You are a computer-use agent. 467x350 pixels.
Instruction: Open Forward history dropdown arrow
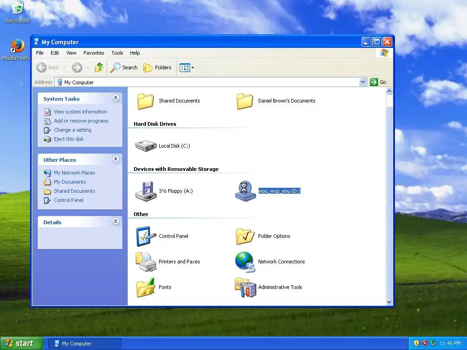88,67
